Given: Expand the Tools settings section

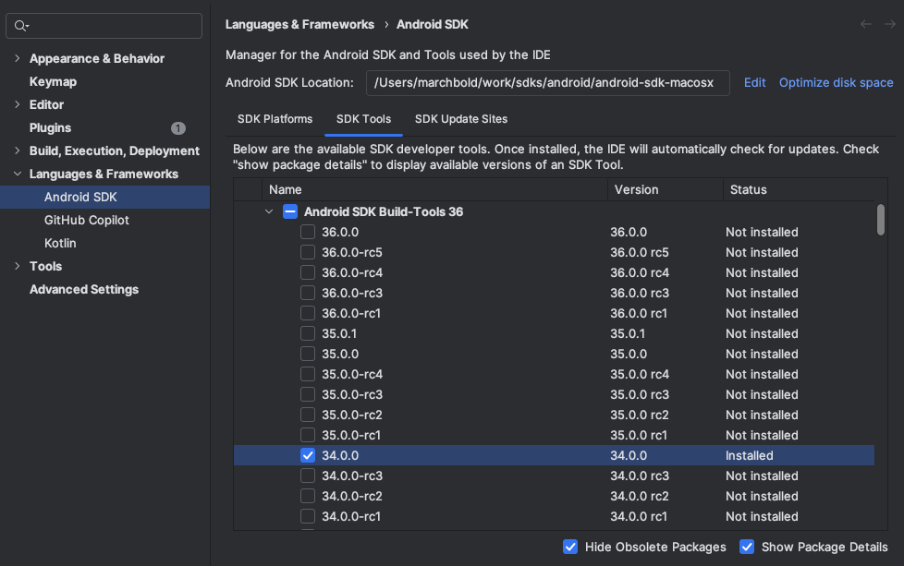Looking at the screenshot, I should [x=18, y=266].
